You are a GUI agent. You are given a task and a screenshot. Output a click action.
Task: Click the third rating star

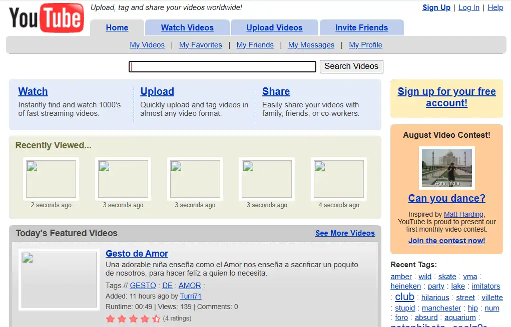[133, 319]
